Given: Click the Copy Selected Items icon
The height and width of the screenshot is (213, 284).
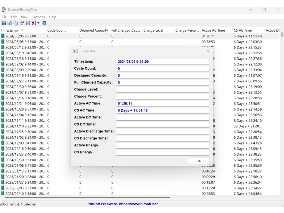Looking at the screenshot, I should (16, 23).
